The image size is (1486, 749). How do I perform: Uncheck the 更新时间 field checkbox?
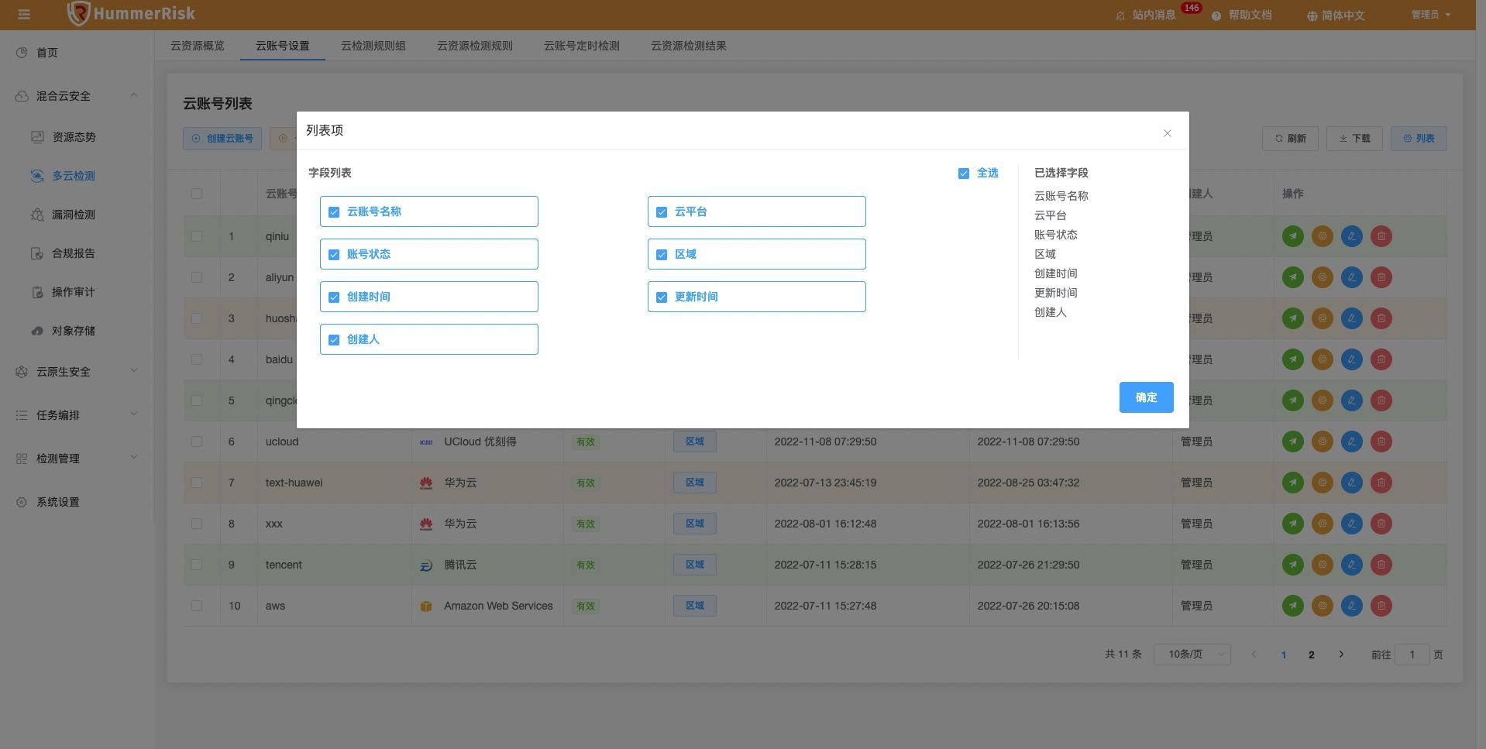point(662,297)
